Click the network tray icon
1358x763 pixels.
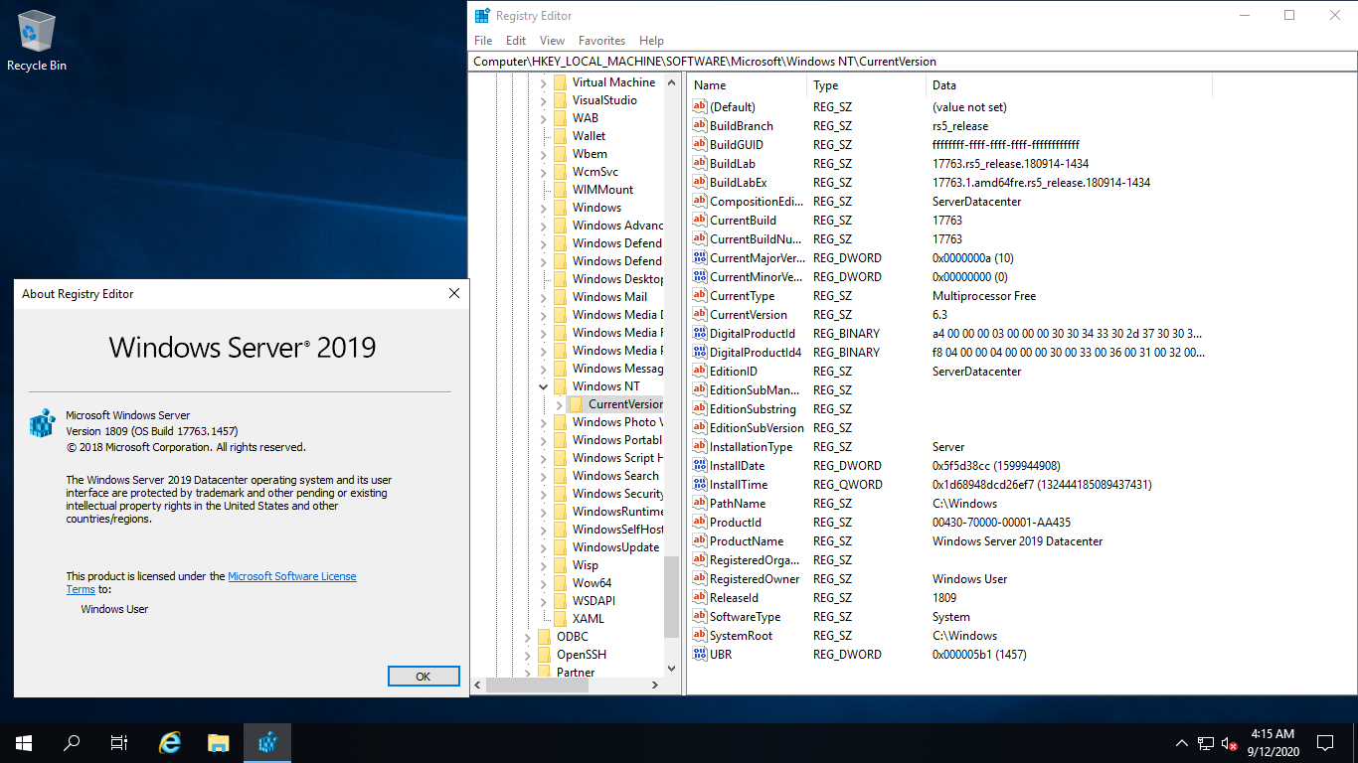[1206, 742]
